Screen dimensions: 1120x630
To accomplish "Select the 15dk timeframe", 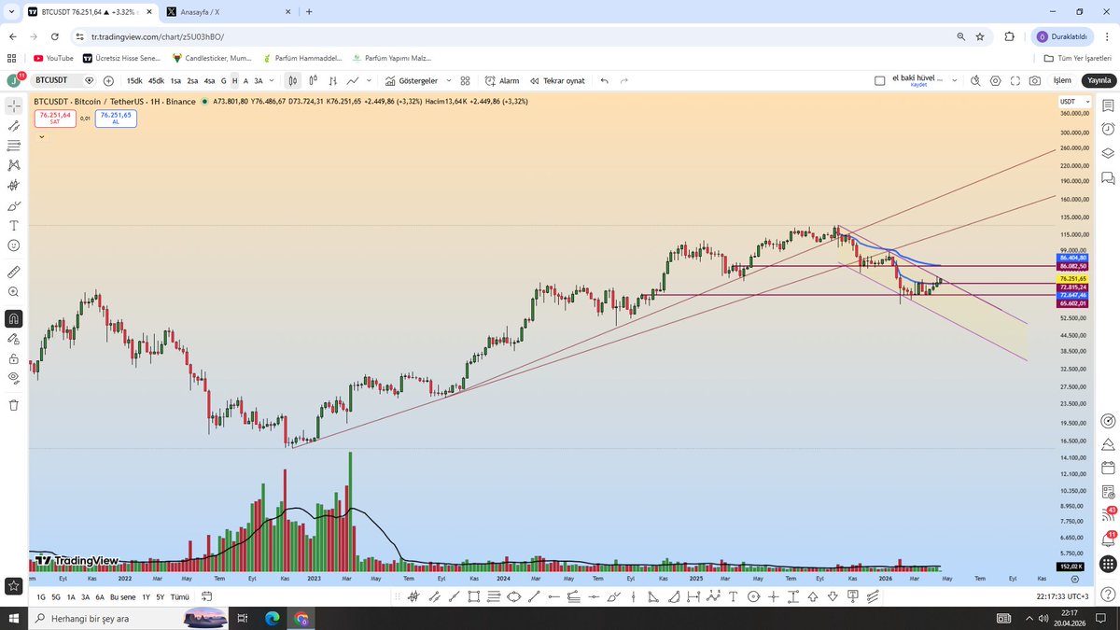I will [x=134, y=81].
